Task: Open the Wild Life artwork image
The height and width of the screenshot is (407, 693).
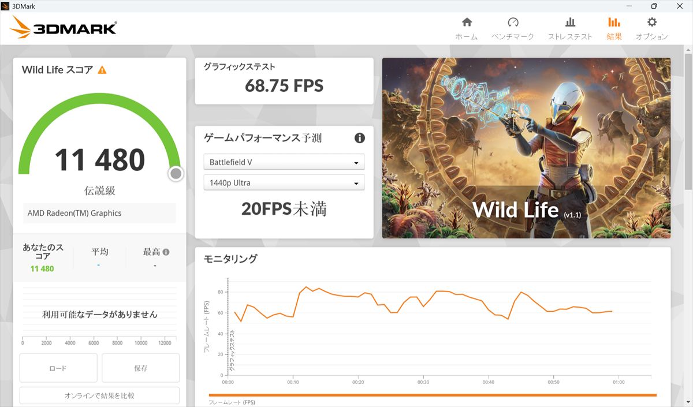Action: coord(526,148)
